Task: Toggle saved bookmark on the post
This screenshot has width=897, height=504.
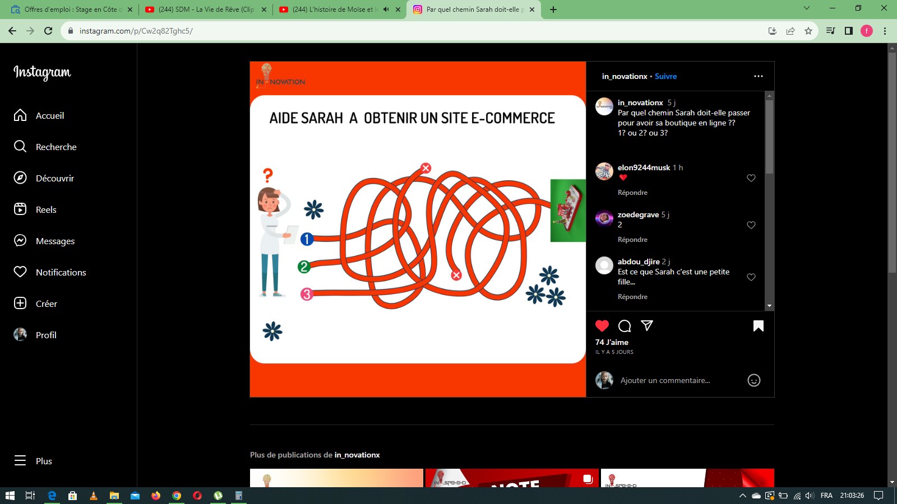Action: (x=759, y=326)
